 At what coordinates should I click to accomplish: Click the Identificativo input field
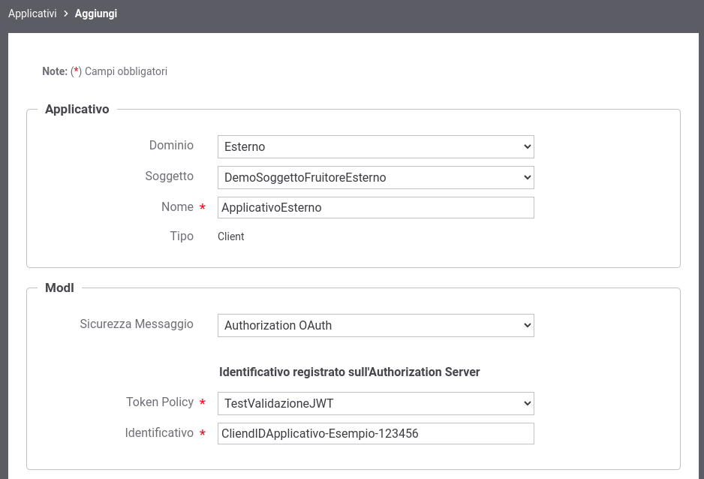tap(376, 434)
